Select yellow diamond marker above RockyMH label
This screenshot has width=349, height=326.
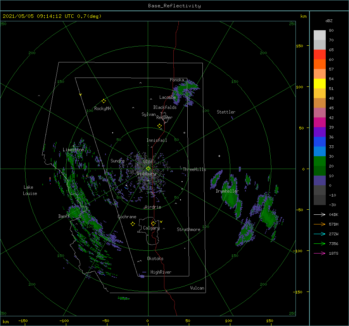click(x=104, y=101)
